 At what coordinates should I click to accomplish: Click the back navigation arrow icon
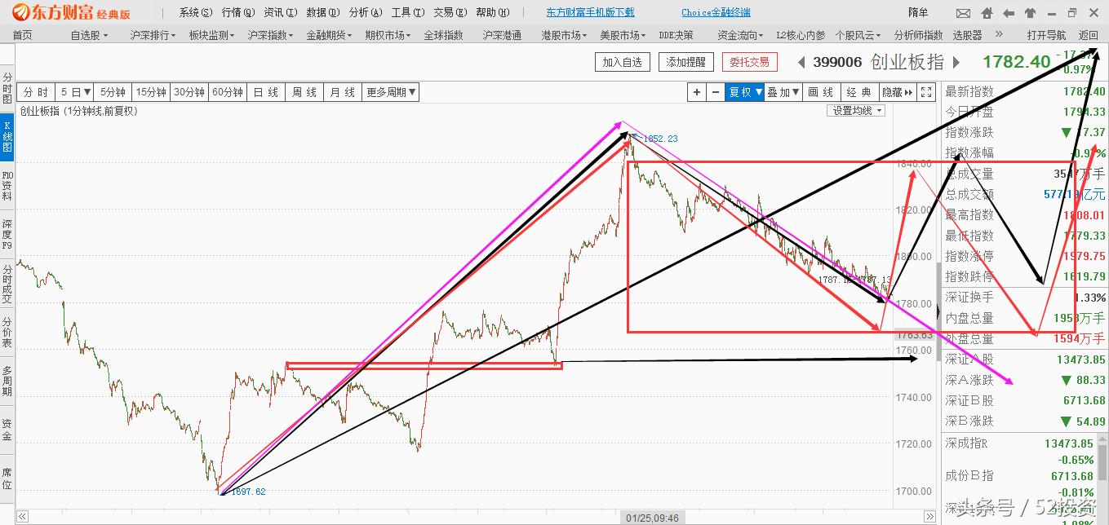(x=1009, y=13)
